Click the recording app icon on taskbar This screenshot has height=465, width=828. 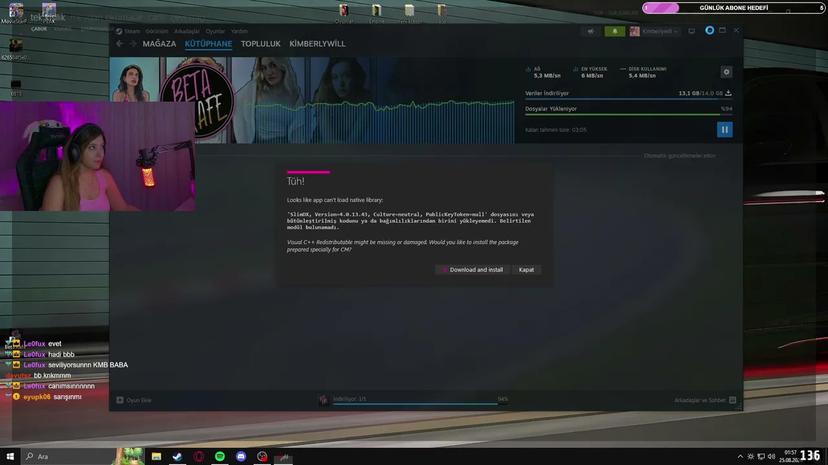click(262, 457)
